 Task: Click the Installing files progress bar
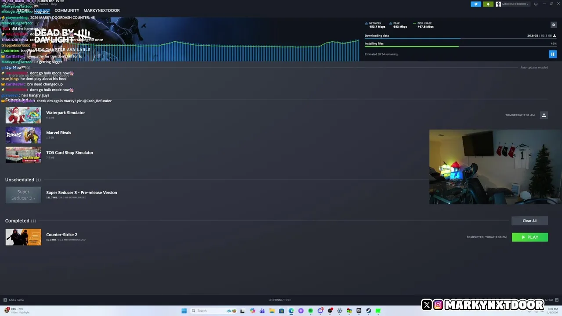461,47
